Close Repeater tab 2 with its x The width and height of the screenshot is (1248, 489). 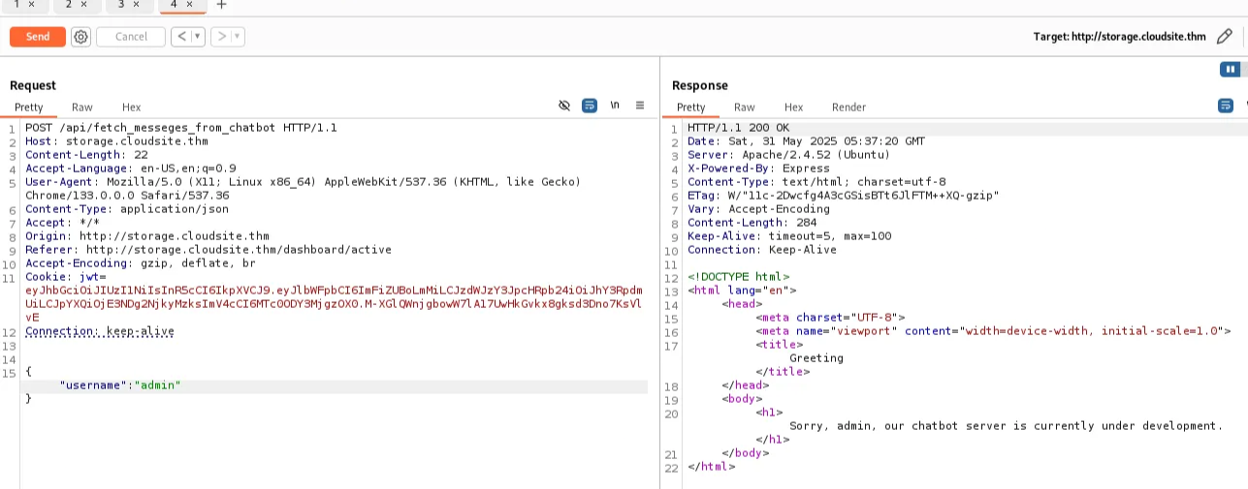point(84,5)
